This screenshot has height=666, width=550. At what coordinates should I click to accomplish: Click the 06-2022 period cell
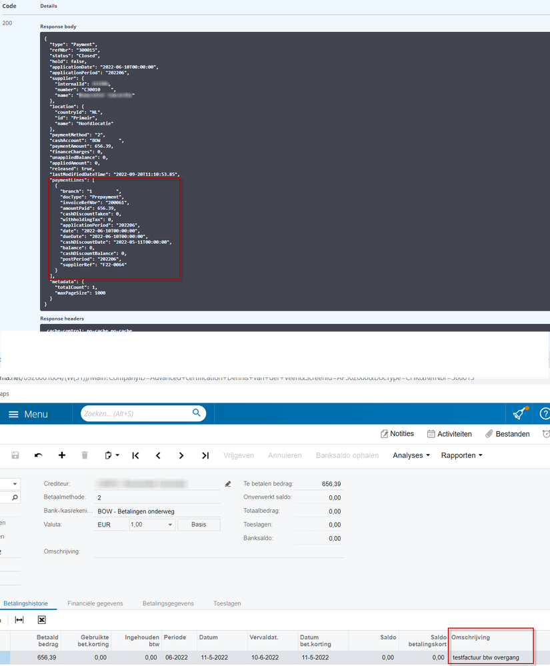176,657
